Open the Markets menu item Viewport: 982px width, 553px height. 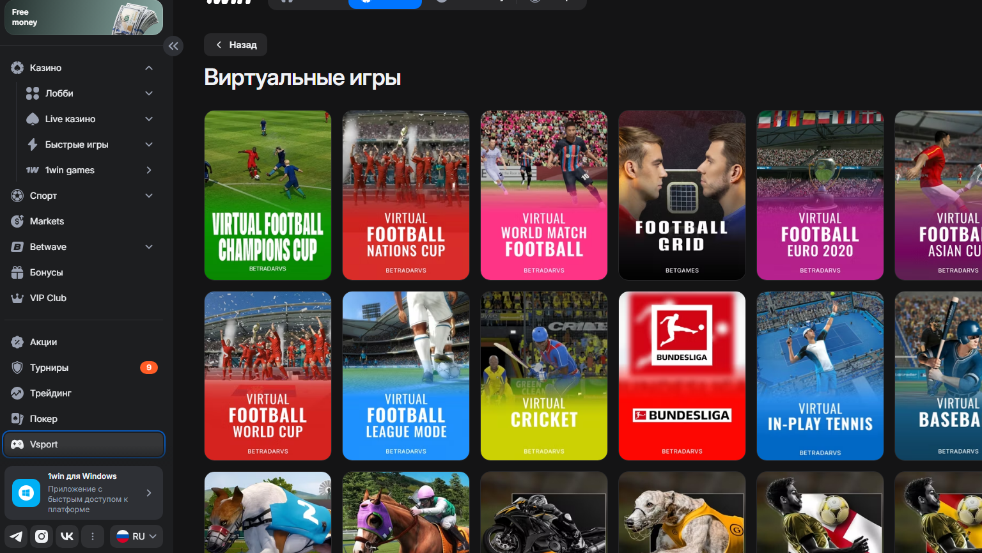click(x=84, y=221)
